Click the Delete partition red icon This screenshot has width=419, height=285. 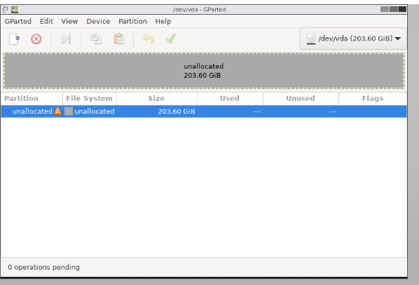point(36,39)
